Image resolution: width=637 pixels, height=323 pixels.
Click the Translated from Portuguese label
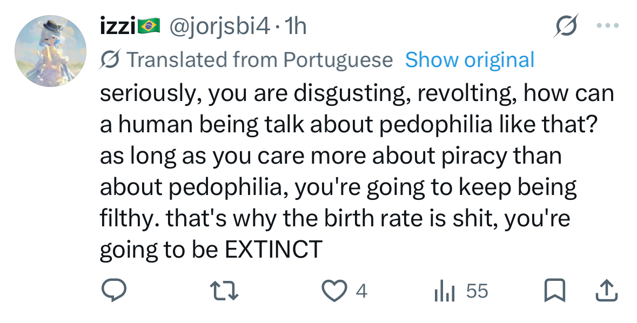coord(259,59)
